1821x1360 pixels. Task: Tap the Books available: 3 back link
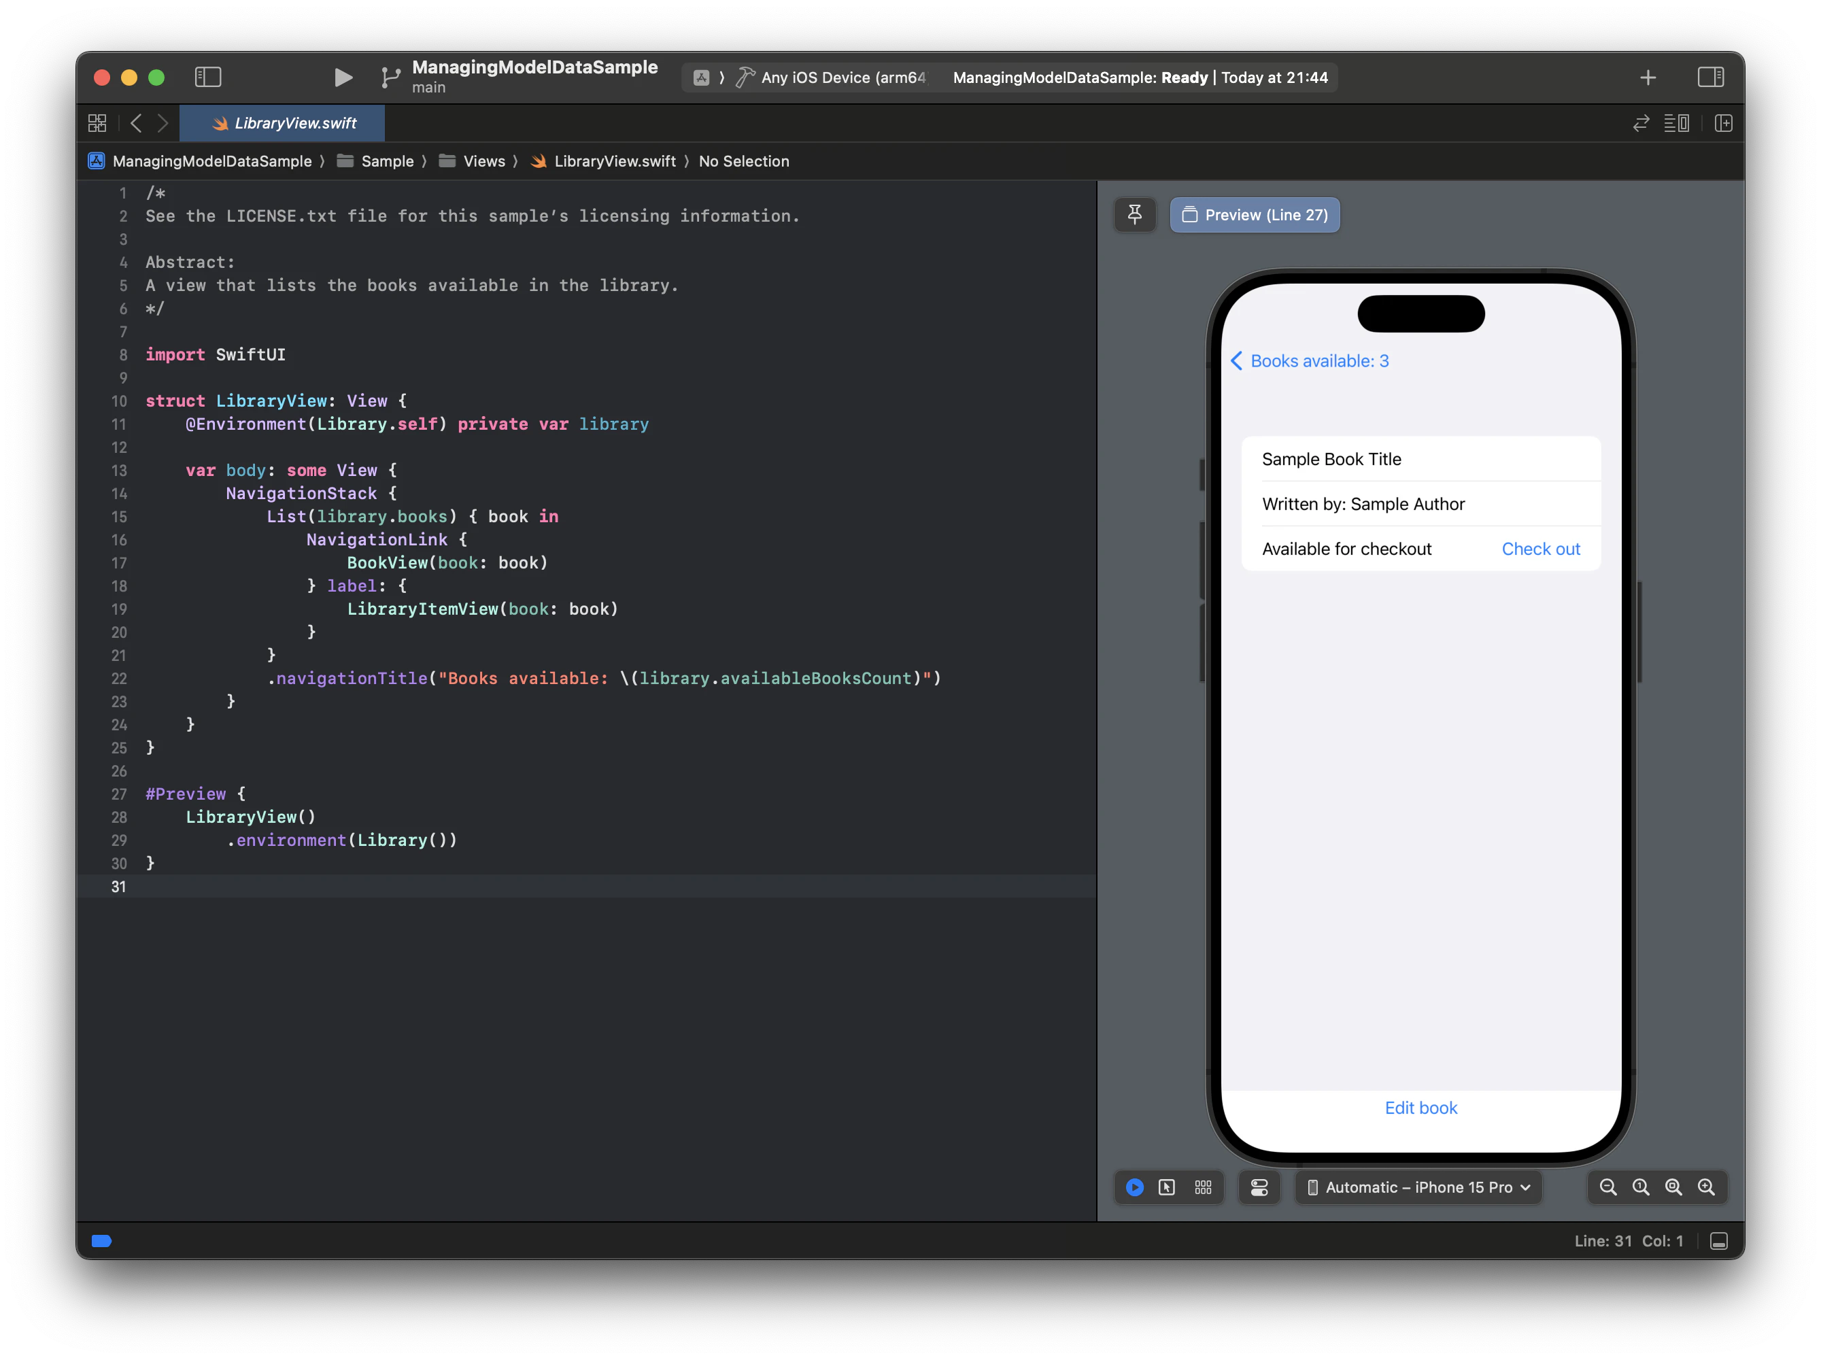coord(1309,360)
